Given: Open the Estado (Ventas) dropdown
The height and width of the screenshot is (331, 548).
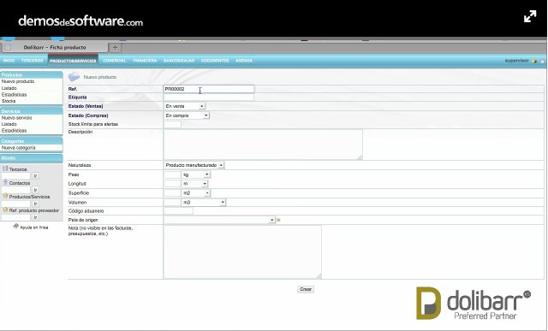Looking at the screenshot, I should 185,106.
